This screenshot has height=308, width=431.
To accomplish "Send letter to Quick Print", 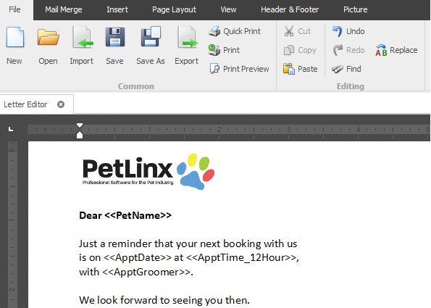I will tap(235, 31).
